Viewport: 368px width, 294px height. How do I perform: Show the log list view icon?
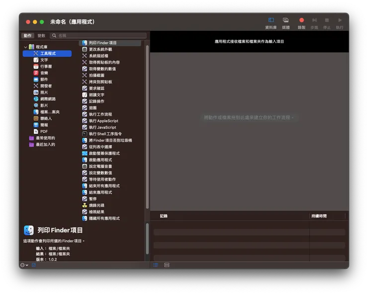(x=156, y=265)
